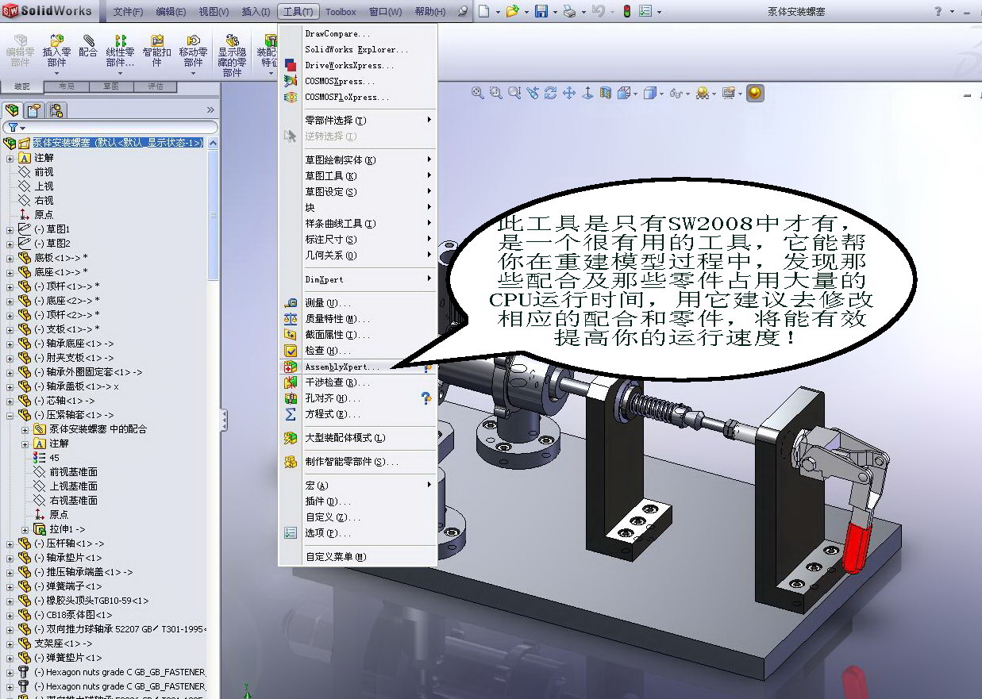Click the pushpin icon next to Help menu

[x=463, y=12]
